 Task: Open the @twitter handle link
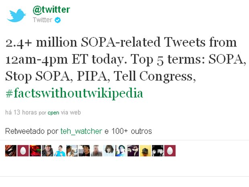51,9
